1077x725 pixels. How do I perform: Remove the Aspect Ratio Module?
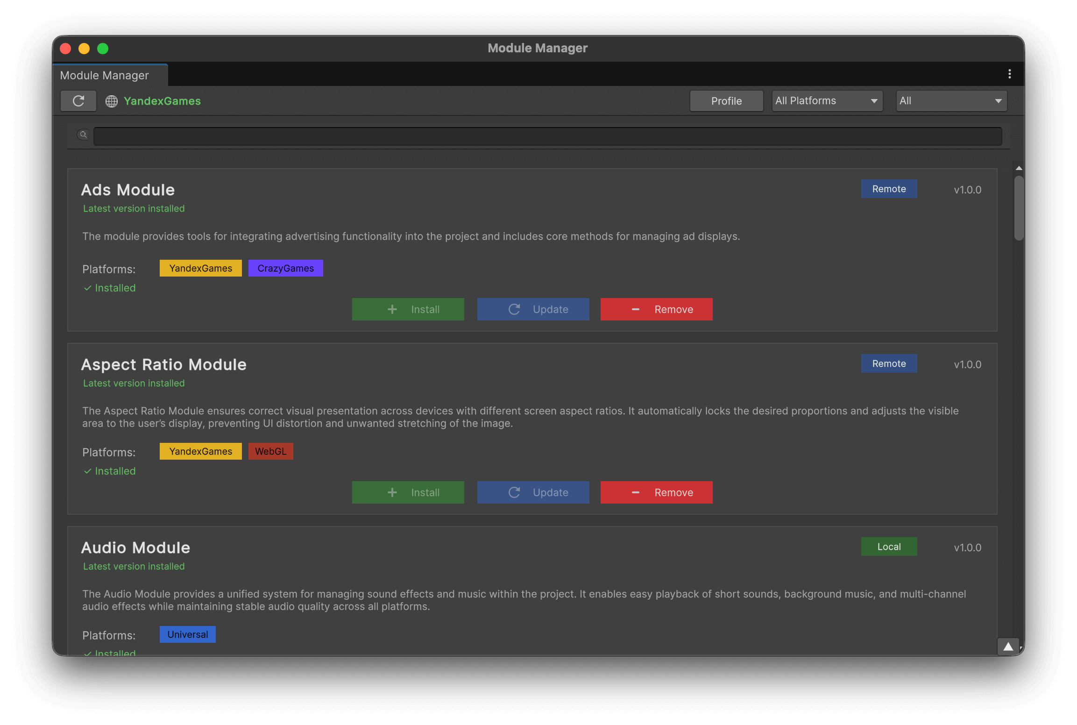click(x=656, y=492)
